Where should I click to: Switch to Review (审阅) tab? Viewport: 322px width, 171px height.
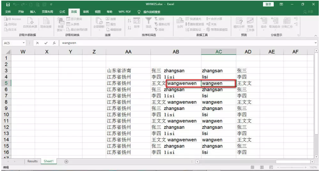click(x=86, y=12)
